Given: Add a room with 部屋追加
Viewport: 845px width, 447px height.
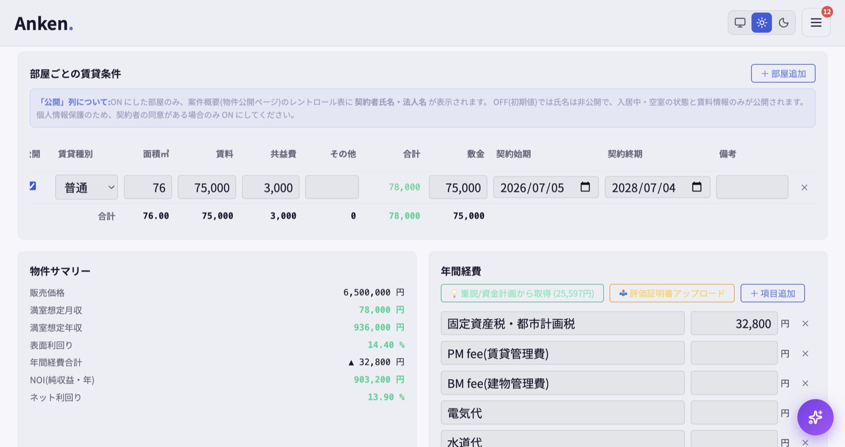Looking at the screenshot, I should (783, 73).
